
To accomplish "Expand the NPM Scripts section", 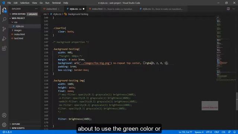I will [24, 128].
